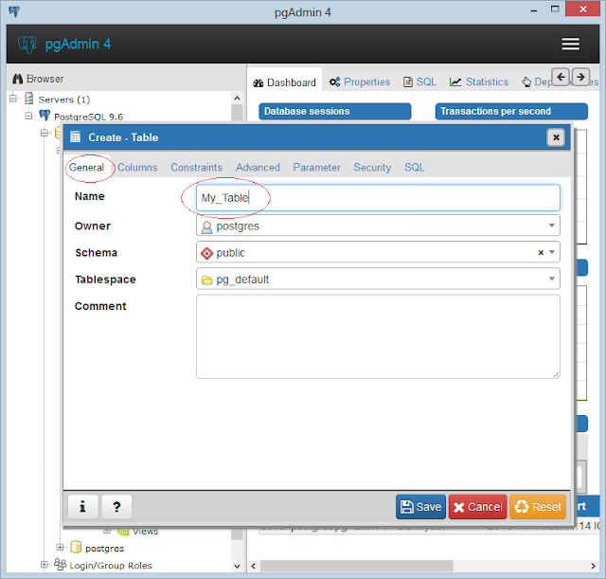The width and height of the screenshot is (606, 579).
Task: Open the Constraints tab
Action: click(197, 168)
